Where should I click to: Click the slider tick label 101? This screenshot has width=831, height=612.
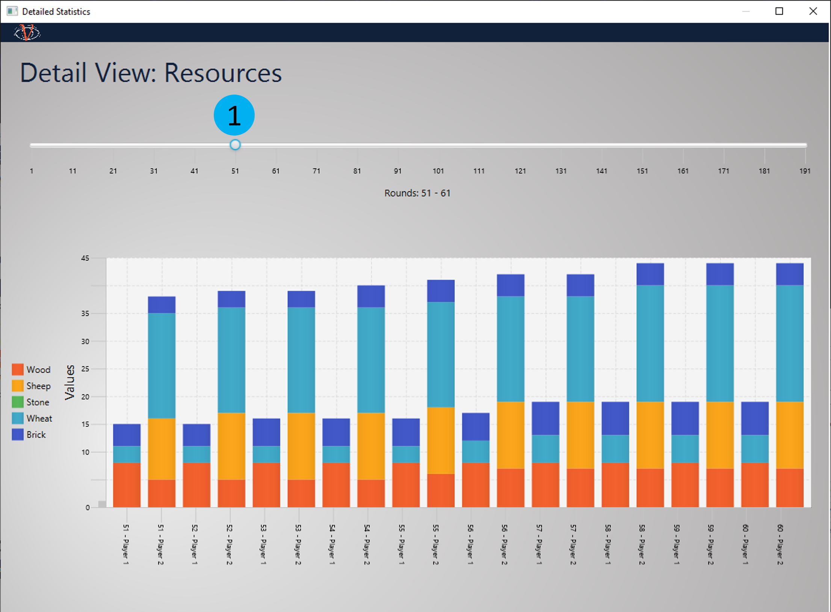(438, 171)
